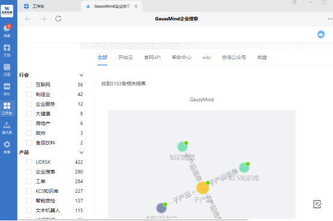The width and height of the screenshot is (333, 221).
Task: Click the count 56 beside 互联网
Action: coord(80,85)
